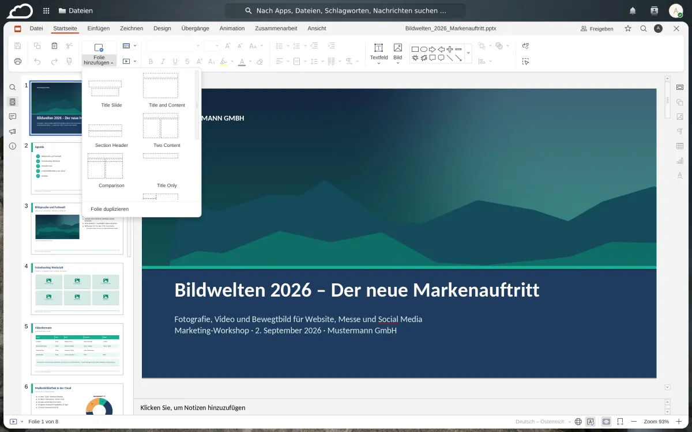This screenshot has height=432, width=692.
Task: Open chart settings icon in right sidebar
Action: point(680,161)
